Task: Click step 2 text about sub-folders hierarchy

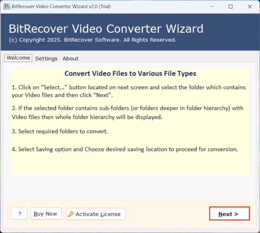Action: tap(127, 112)
